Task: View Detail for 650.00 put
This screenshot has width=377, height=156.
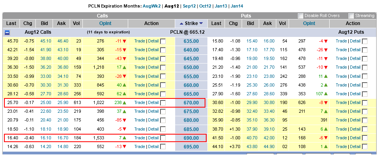Action: tap(355, 67)
